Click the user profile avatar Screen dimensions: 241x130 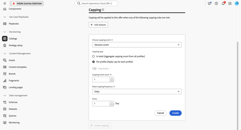(237, 4)
